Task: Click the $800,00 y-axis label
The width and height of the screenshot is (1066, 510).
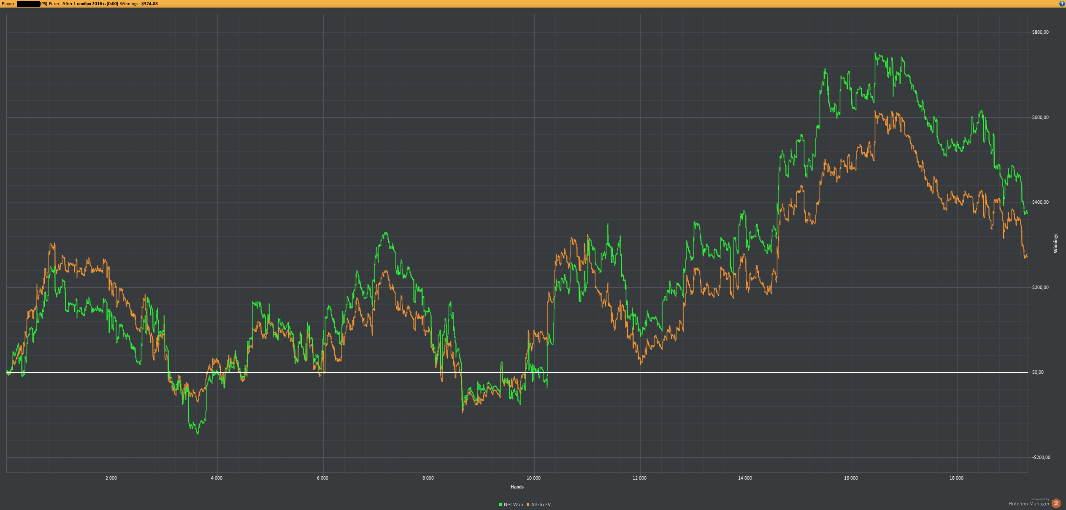Action: point(1040,32)
